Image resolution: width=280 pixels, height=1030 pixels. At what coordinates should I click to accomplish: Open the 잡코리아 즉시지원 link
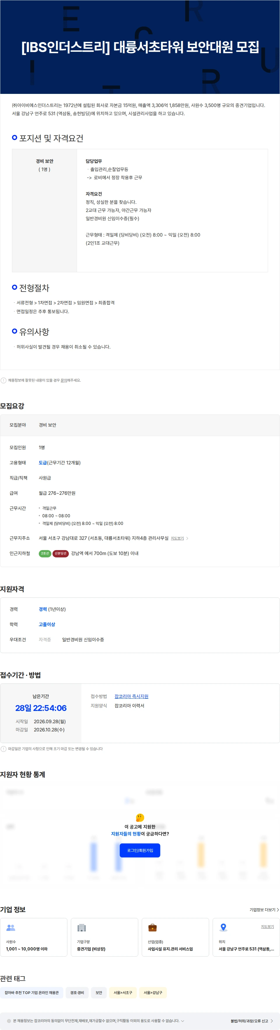(x=131, y=697)
